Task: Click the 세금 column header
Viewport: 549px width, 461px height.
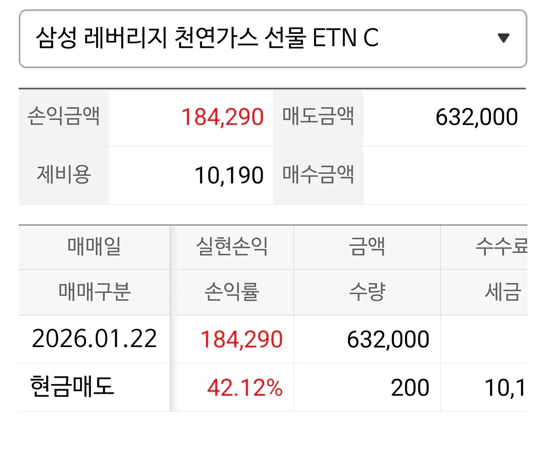Action: 502,292
